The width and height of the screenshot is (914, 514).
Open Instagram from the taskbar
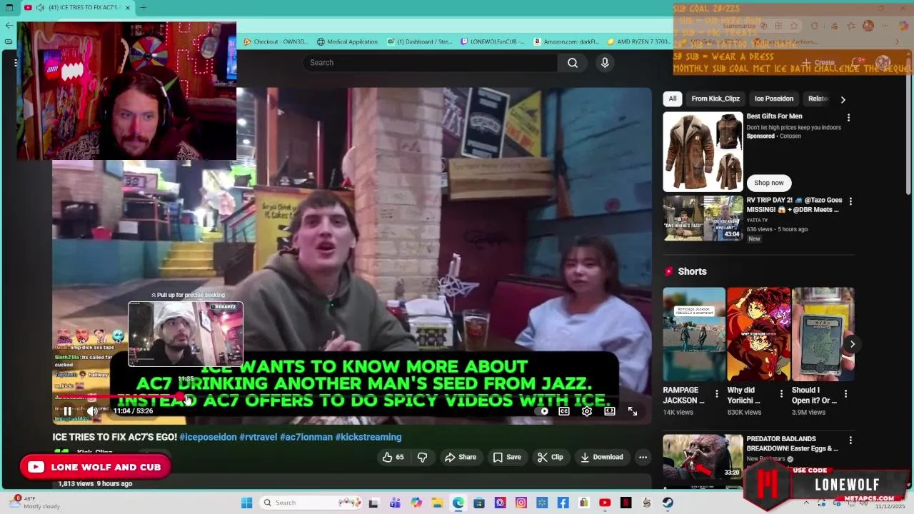[x=521, y=503]
